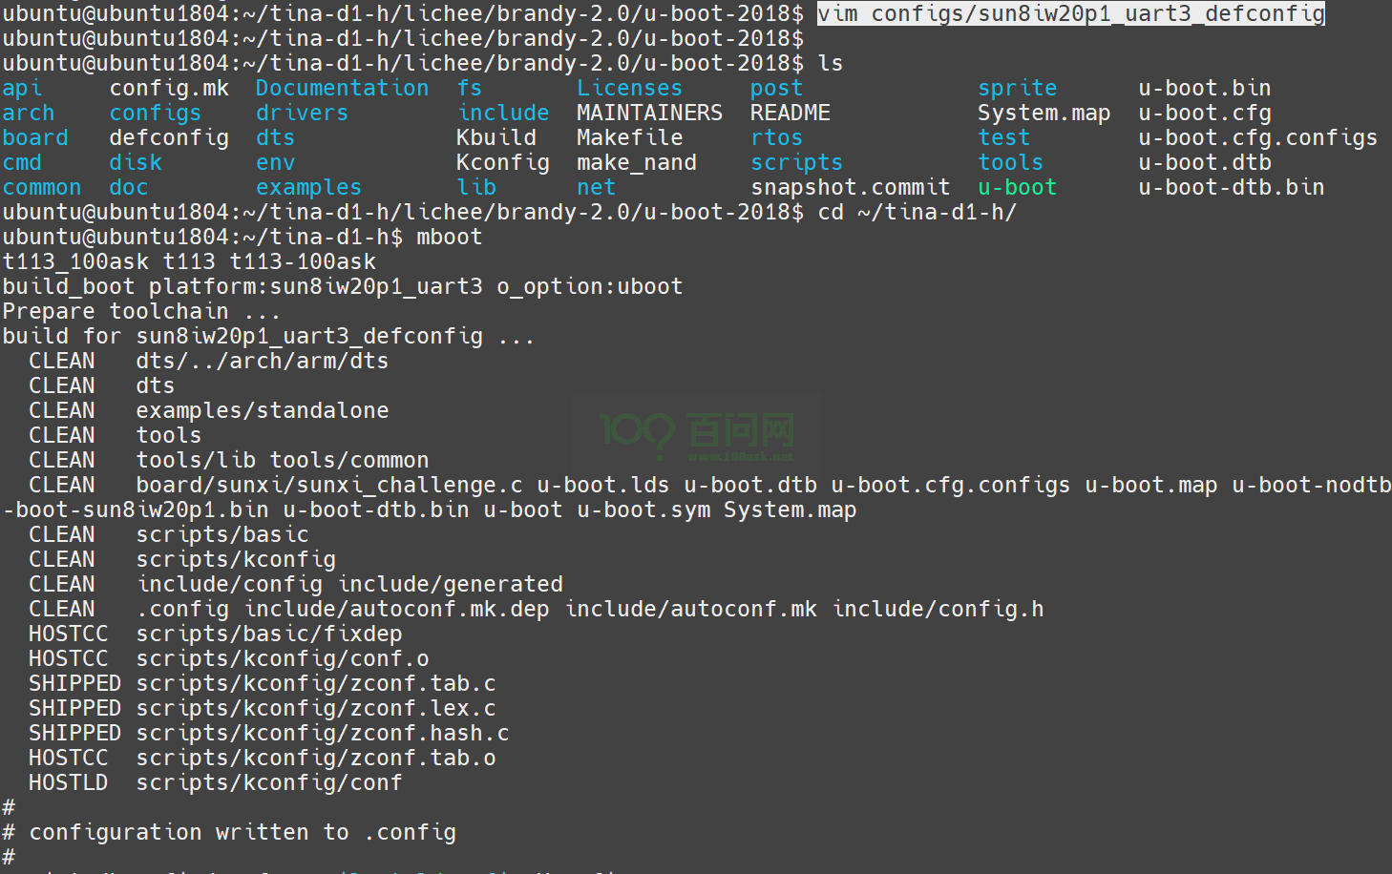Click the rtos directory name
1392x874 pixels.
[776, 137]
